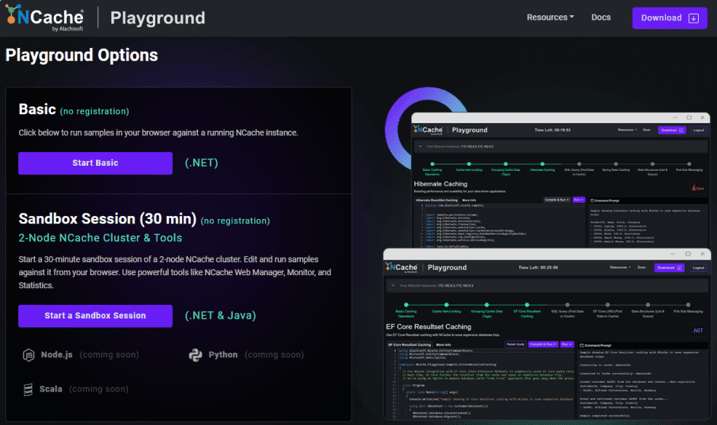
Task: Open the Resources dropdown menu
Action: pyautogui.click(x=550, y=17)
